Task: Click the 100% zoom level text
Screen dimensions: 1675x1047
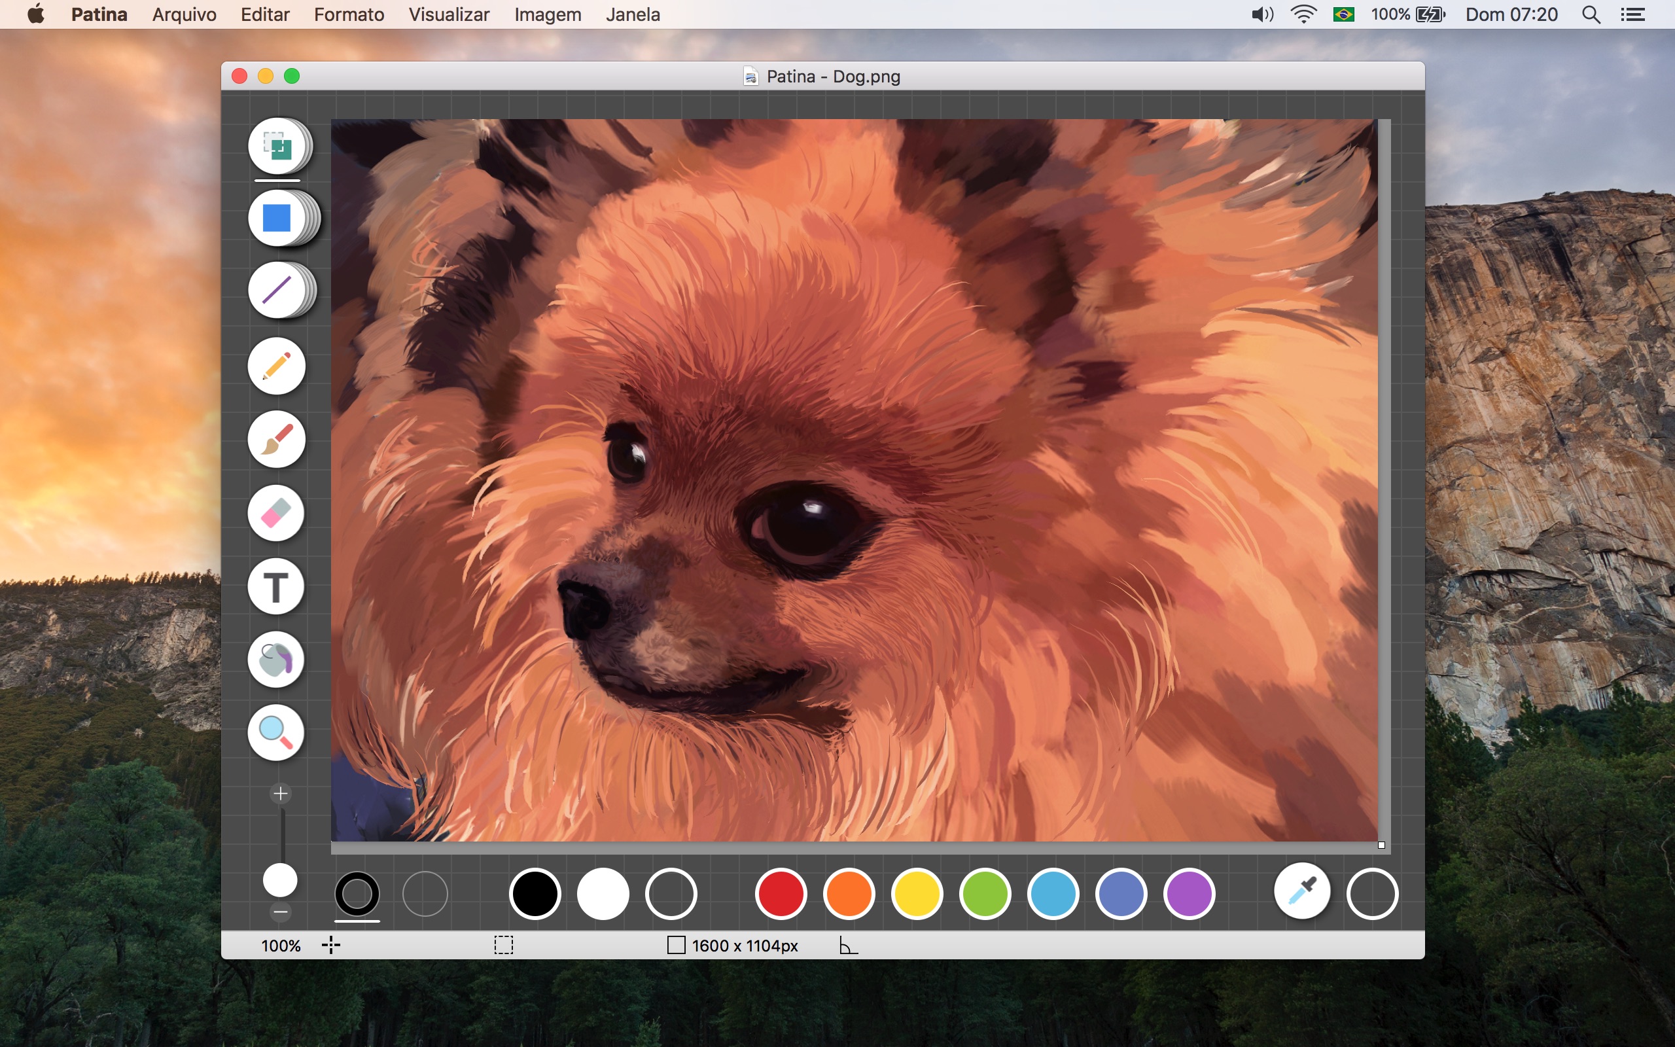Action: pyautogui.click(x=281, y=945)
